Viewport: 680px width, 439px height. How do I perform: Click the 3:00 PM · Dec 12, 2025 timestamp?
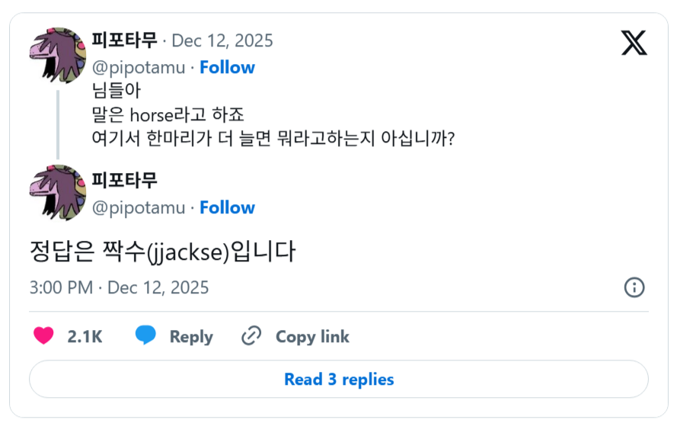(x=119, y=287)
